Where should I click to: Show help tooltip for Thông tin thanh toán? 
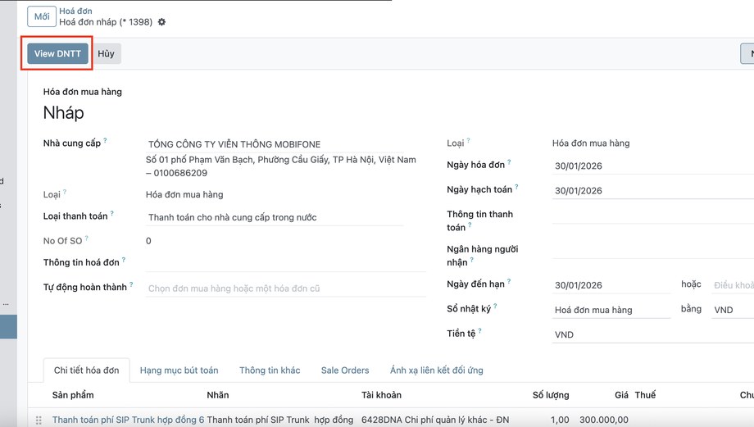(470, 225)
